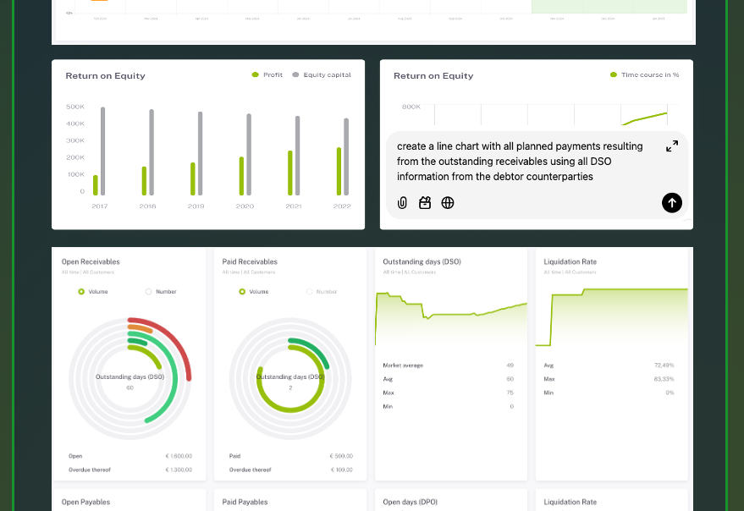Viewport: 744px width, 511px height.
Task: Expand the prompt box with the arrows icon
Action: 671,146
